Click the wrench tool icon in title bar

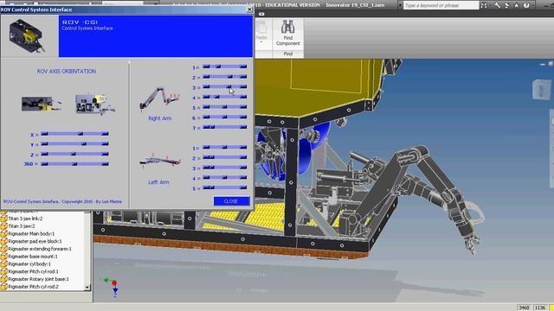click(x=497, y=5)
